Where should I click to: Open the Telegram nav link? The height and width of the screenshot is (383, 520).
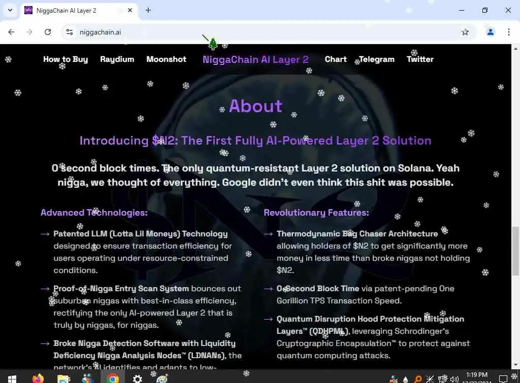click(x=377, y=59)
